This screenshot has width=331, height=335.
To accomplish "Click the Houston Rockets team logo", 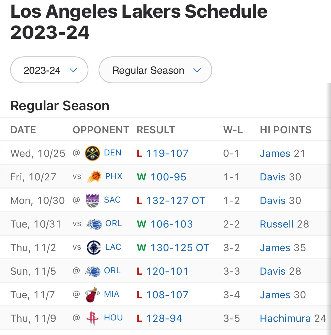I will pos(92,318).
